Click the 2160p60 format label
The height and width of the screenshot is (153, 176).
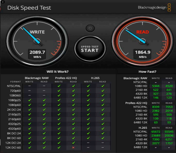(x=14, y=119)
